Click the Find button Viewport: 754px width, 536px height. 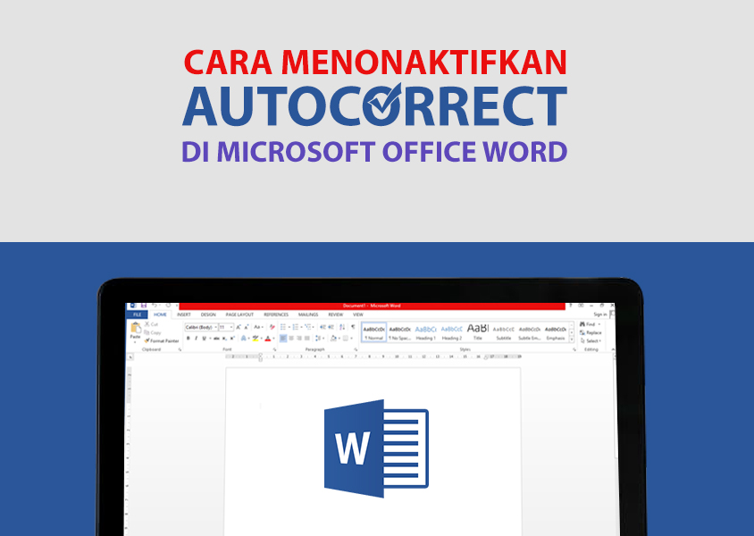pyautogui.click(x=590, y=324)
